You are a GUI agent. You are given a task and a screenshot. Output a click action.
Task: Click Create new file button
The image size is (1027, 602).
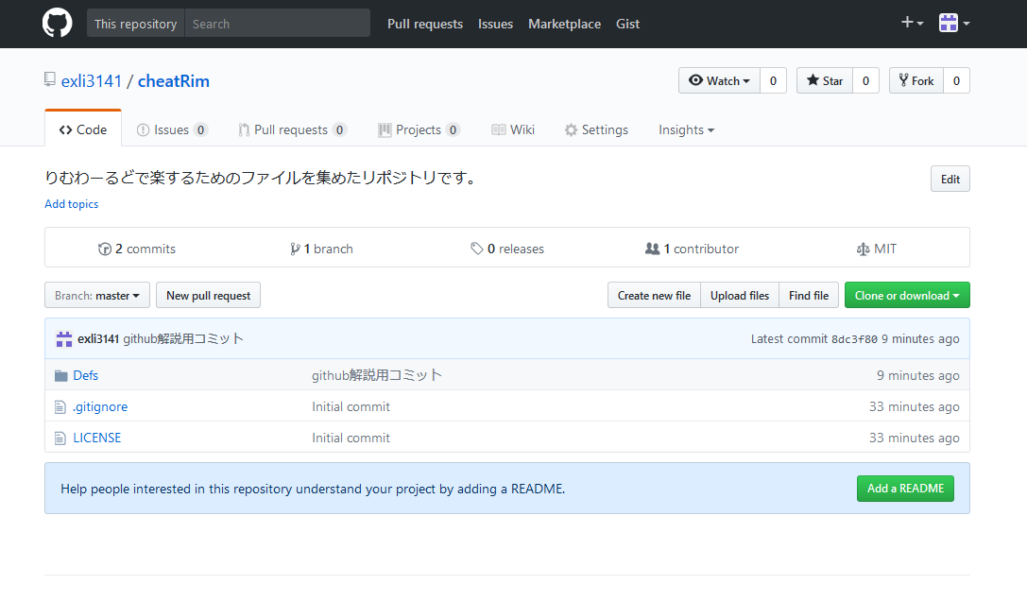point(654,296)
